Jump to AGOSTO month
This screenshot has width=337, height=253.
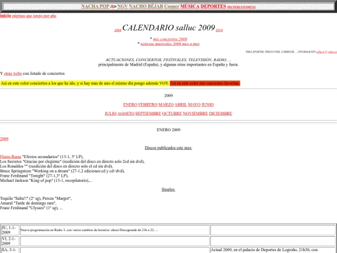coord(126,114)
